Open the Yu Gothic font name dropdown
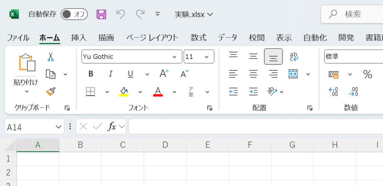383x186 pixels. click(x=174, y=57)
